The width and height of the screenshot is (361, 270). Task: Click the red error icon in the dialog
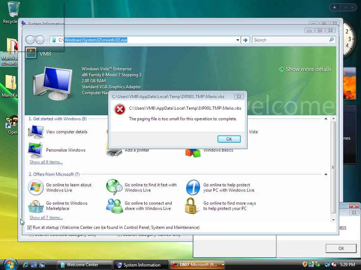pyautogui.click(x=120, y=110)
